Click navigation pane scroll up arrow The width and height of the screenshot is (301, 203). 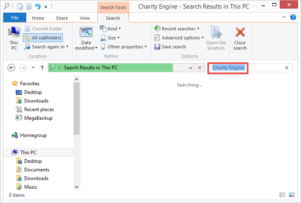click(77, 79)
